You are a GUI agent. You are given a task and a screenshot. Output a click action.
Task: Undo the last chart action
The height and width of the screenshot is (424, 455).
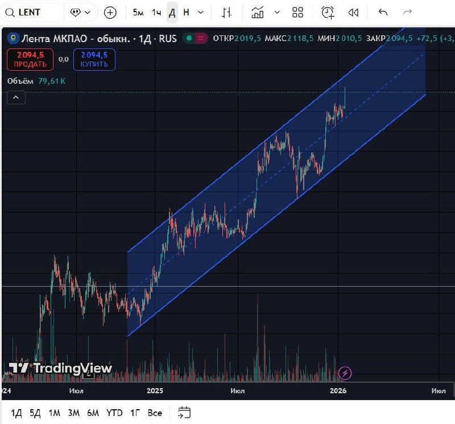383,12
